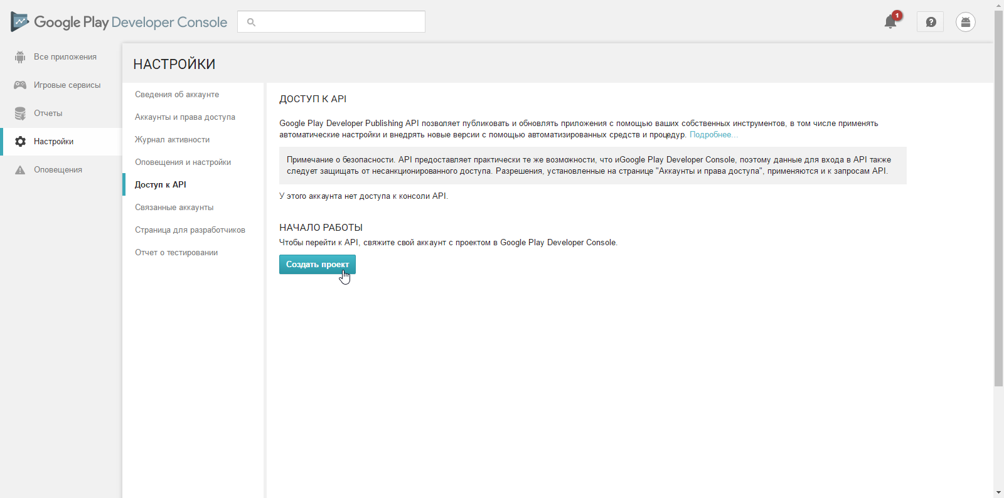Open Связанные аккаунты page
Image resolution: width=1004 pixels, height=498 pixels.
[174, 208]
